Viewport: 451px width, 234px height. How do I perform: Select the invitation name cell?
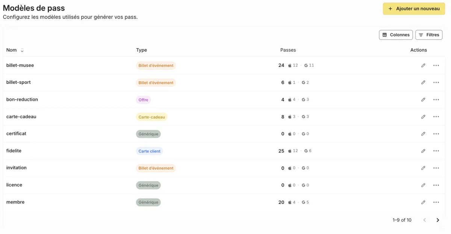[x=17, y=168]
